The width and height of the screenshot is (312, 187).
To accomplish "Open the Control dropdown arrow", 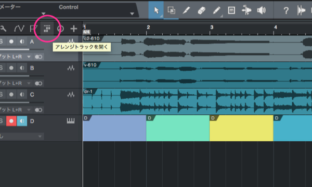I will (x=132, y=14).
